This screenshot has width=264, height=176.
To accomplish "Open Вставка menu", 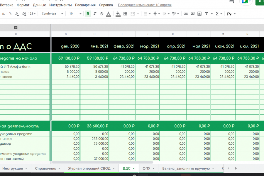I will point(6,5).
